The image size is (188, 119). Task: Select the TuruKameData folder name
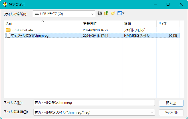click(22, 30)
